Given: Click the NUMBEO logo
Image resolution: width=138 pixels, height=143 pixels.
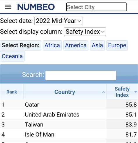Looking at the screenshot, I should (36, 7).
